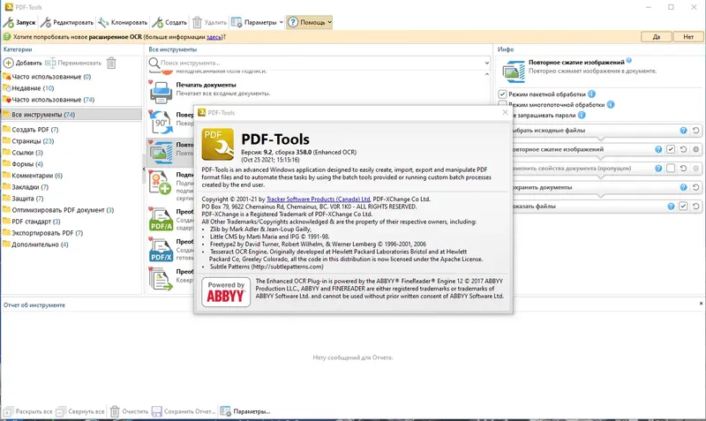Click info icon beside Режим пакетной обработки
706x421 pixels.
591,94
